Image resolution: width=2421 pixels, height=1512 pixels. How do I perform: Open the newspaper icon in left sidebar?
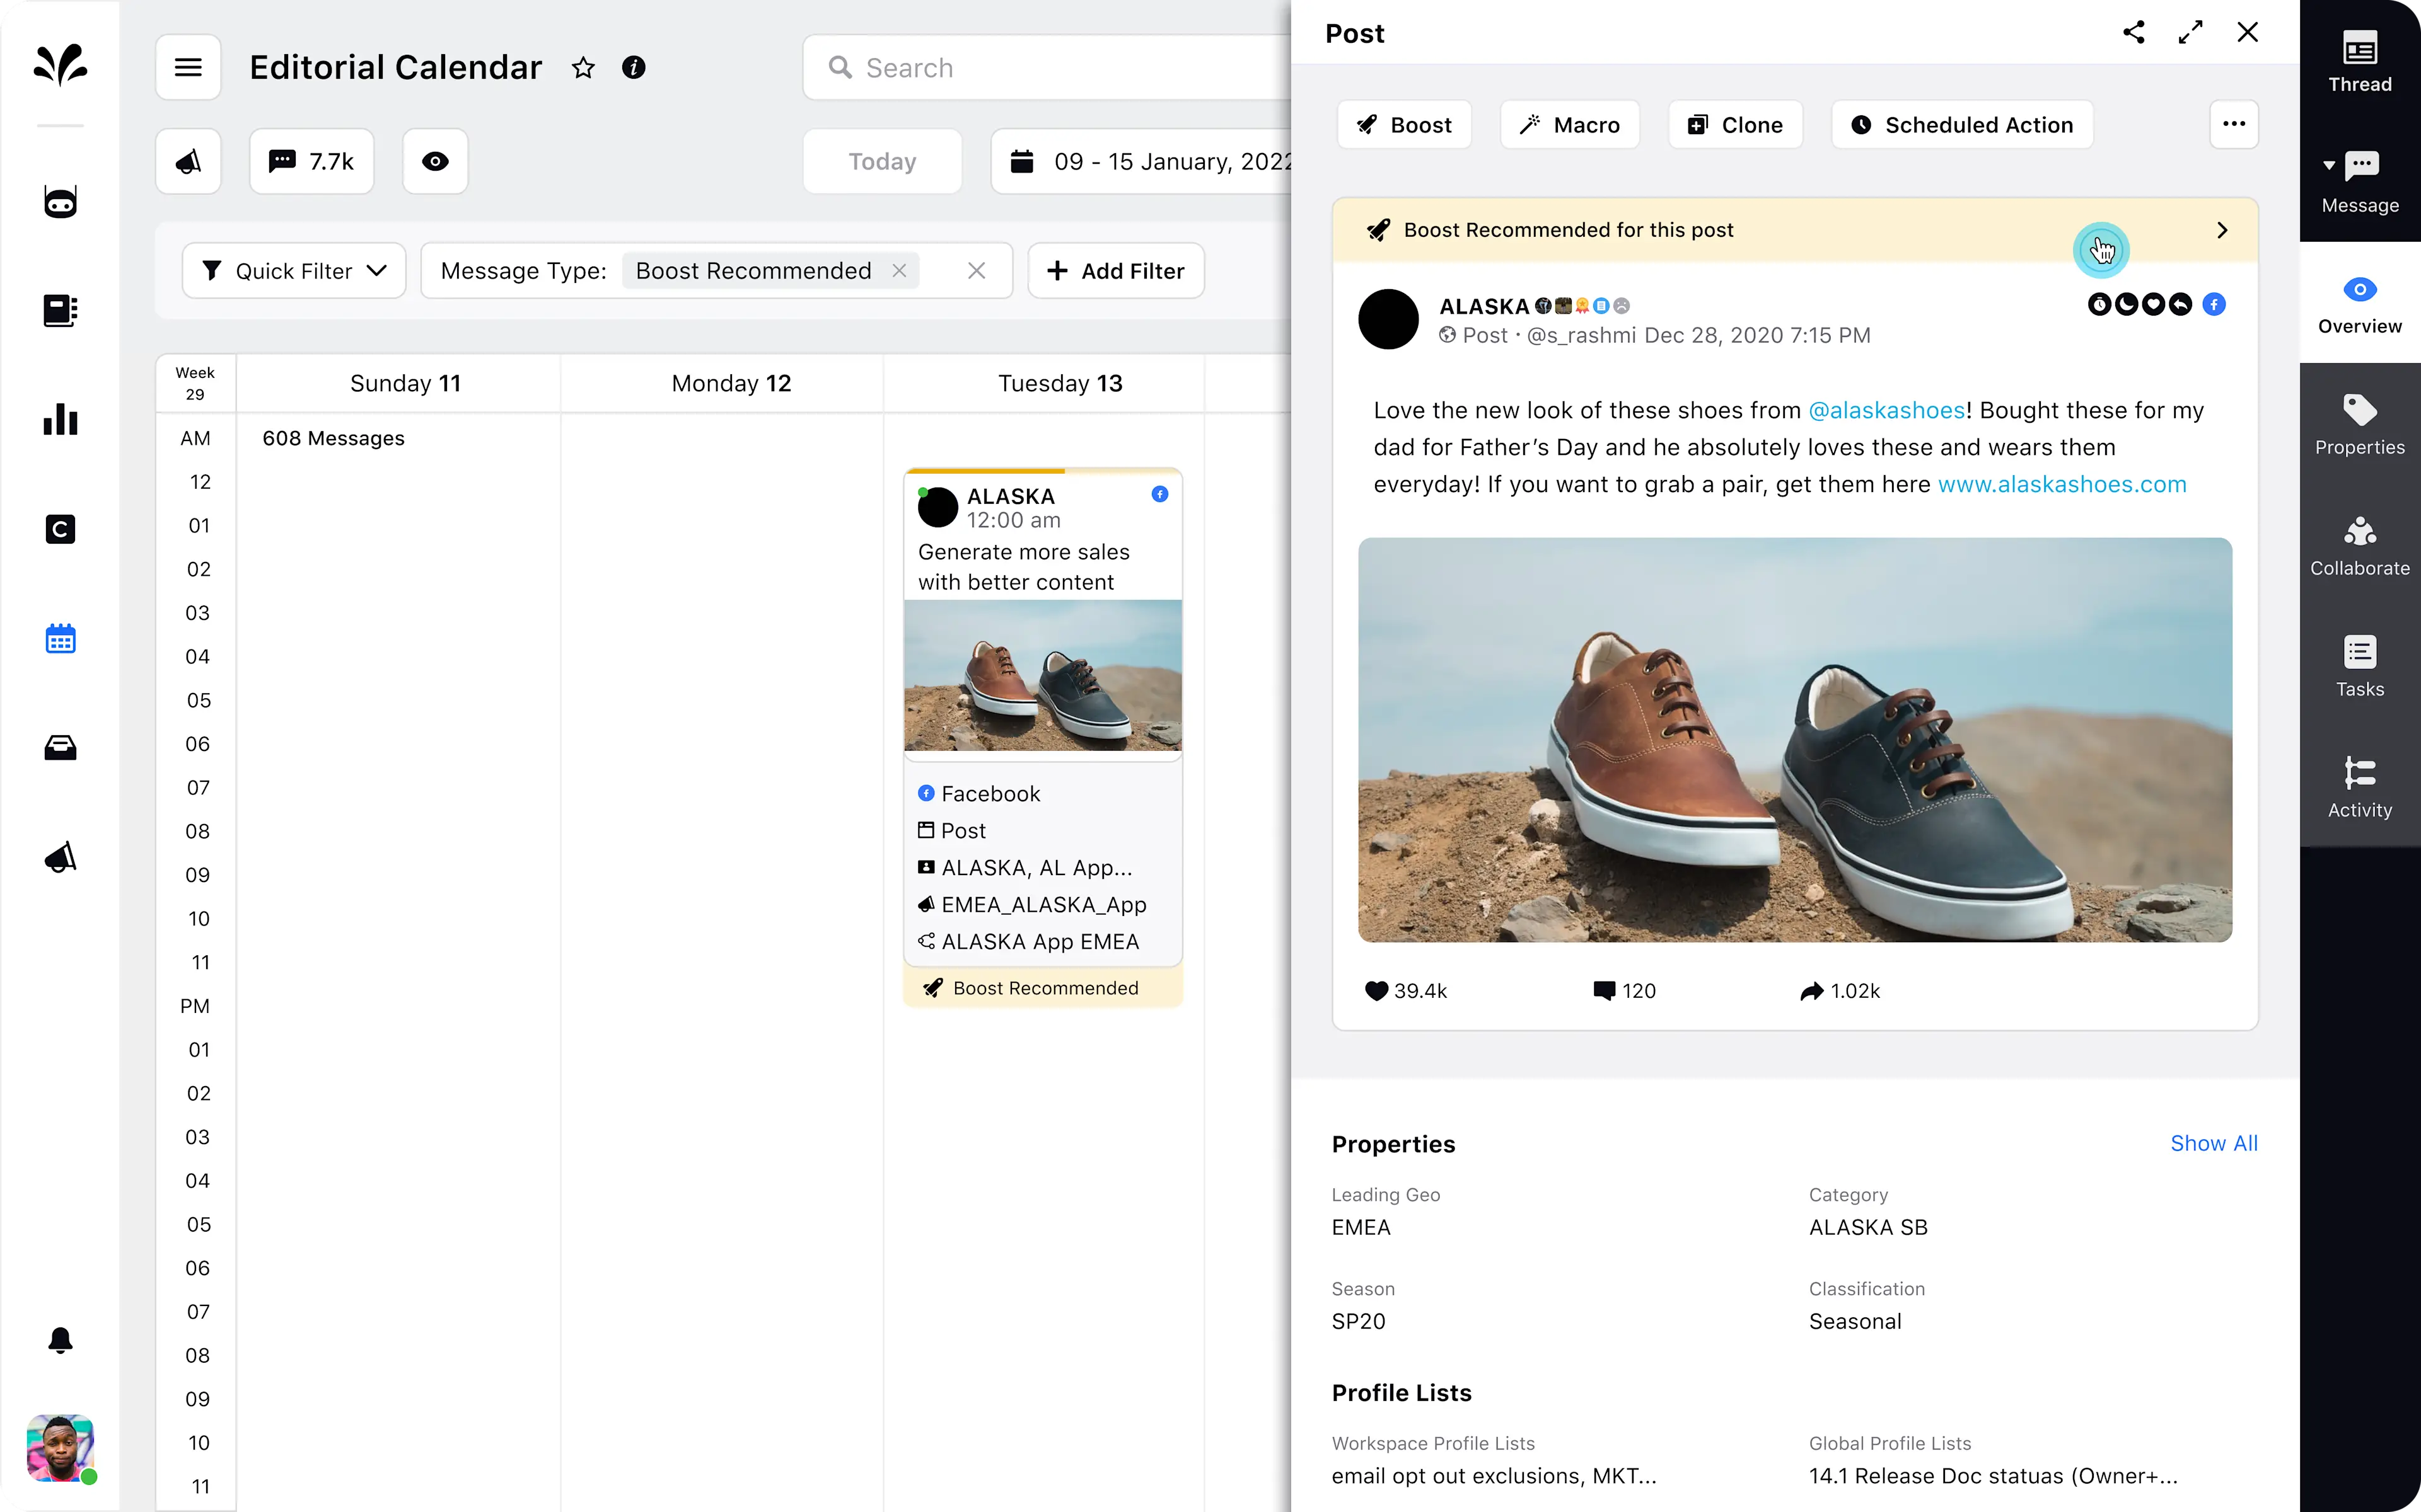(60, 310)
